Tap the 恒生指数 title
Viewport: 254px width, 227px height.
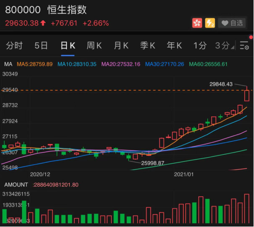67,10
